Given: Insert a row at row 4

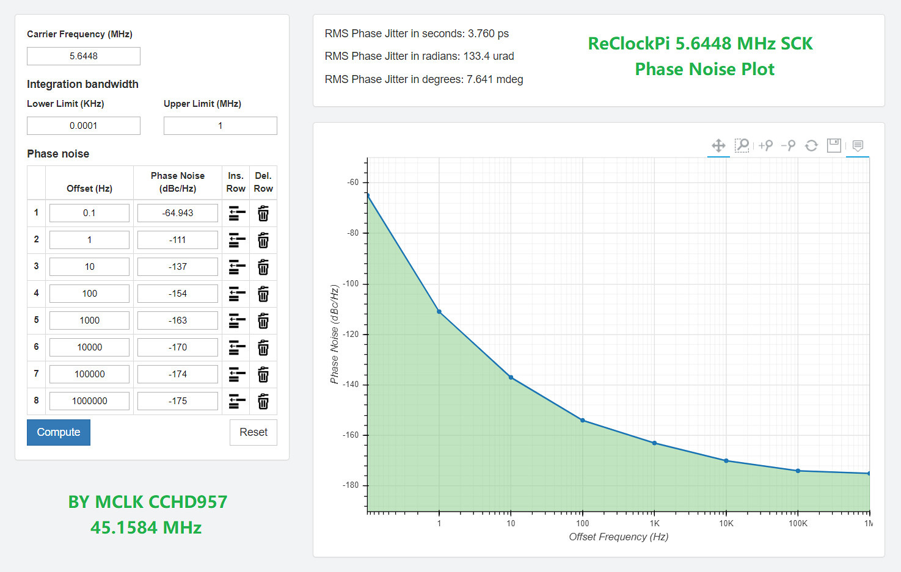Looking at the screenshot, I should click(x=236, y=294).
